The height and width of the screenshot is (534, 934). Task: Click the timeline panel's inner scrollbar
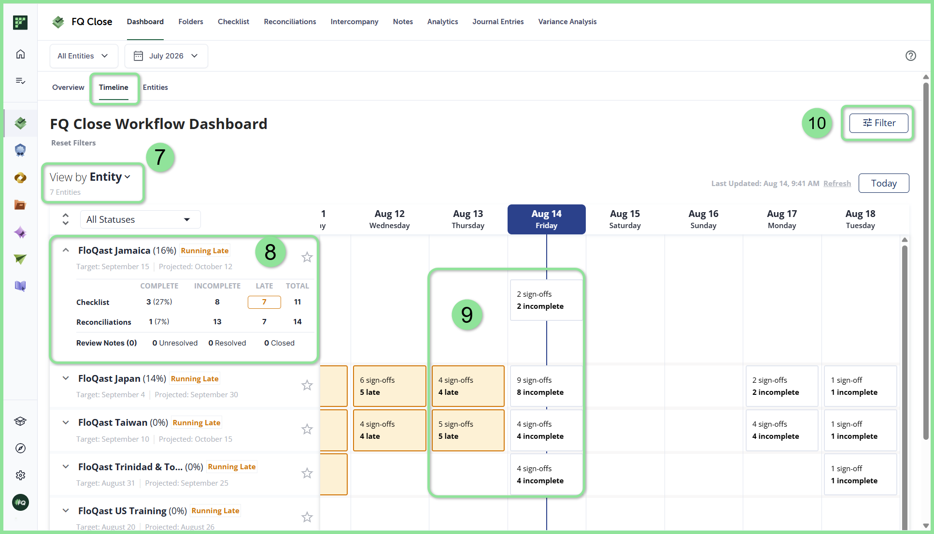coord(905,387)
